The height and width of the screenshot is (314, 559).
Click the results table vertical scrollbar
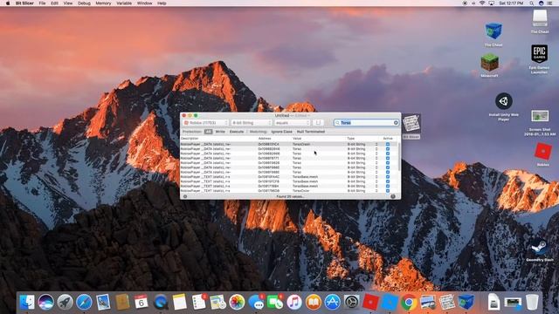(x=398, y=157)
